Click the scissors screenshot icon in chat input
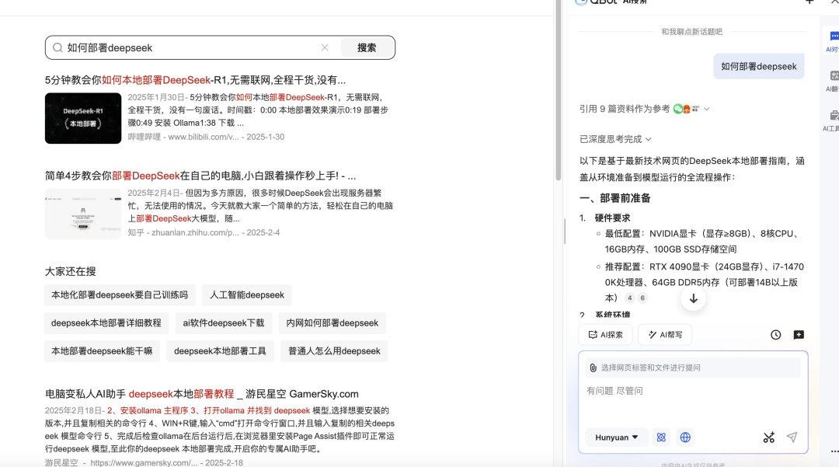 pyautogui.click(x=769, y=437)
